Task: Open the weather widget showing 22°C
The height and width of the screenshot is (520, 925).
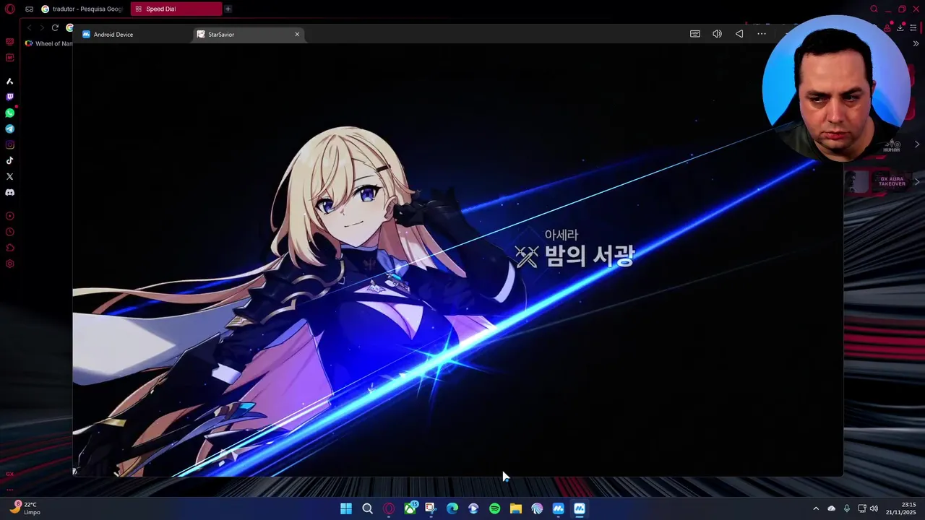Action: pos(26,508)
